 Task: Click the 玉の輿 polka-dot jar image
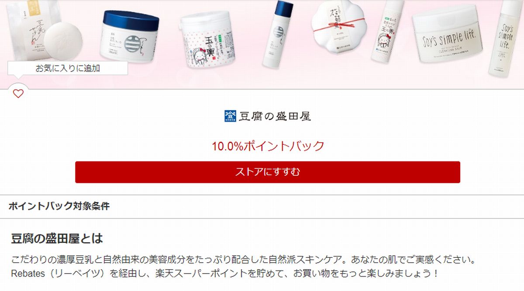tap(206, 40)
